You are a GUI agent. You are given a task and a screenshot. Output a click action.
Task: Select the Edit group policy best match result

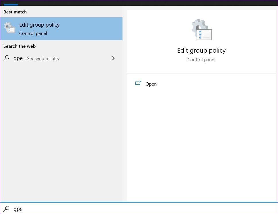click(61, 29)
